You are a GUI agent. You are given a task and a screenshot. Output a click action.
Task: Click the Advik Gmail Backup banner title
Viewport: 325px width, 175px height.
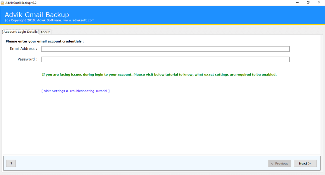(37, 15)
